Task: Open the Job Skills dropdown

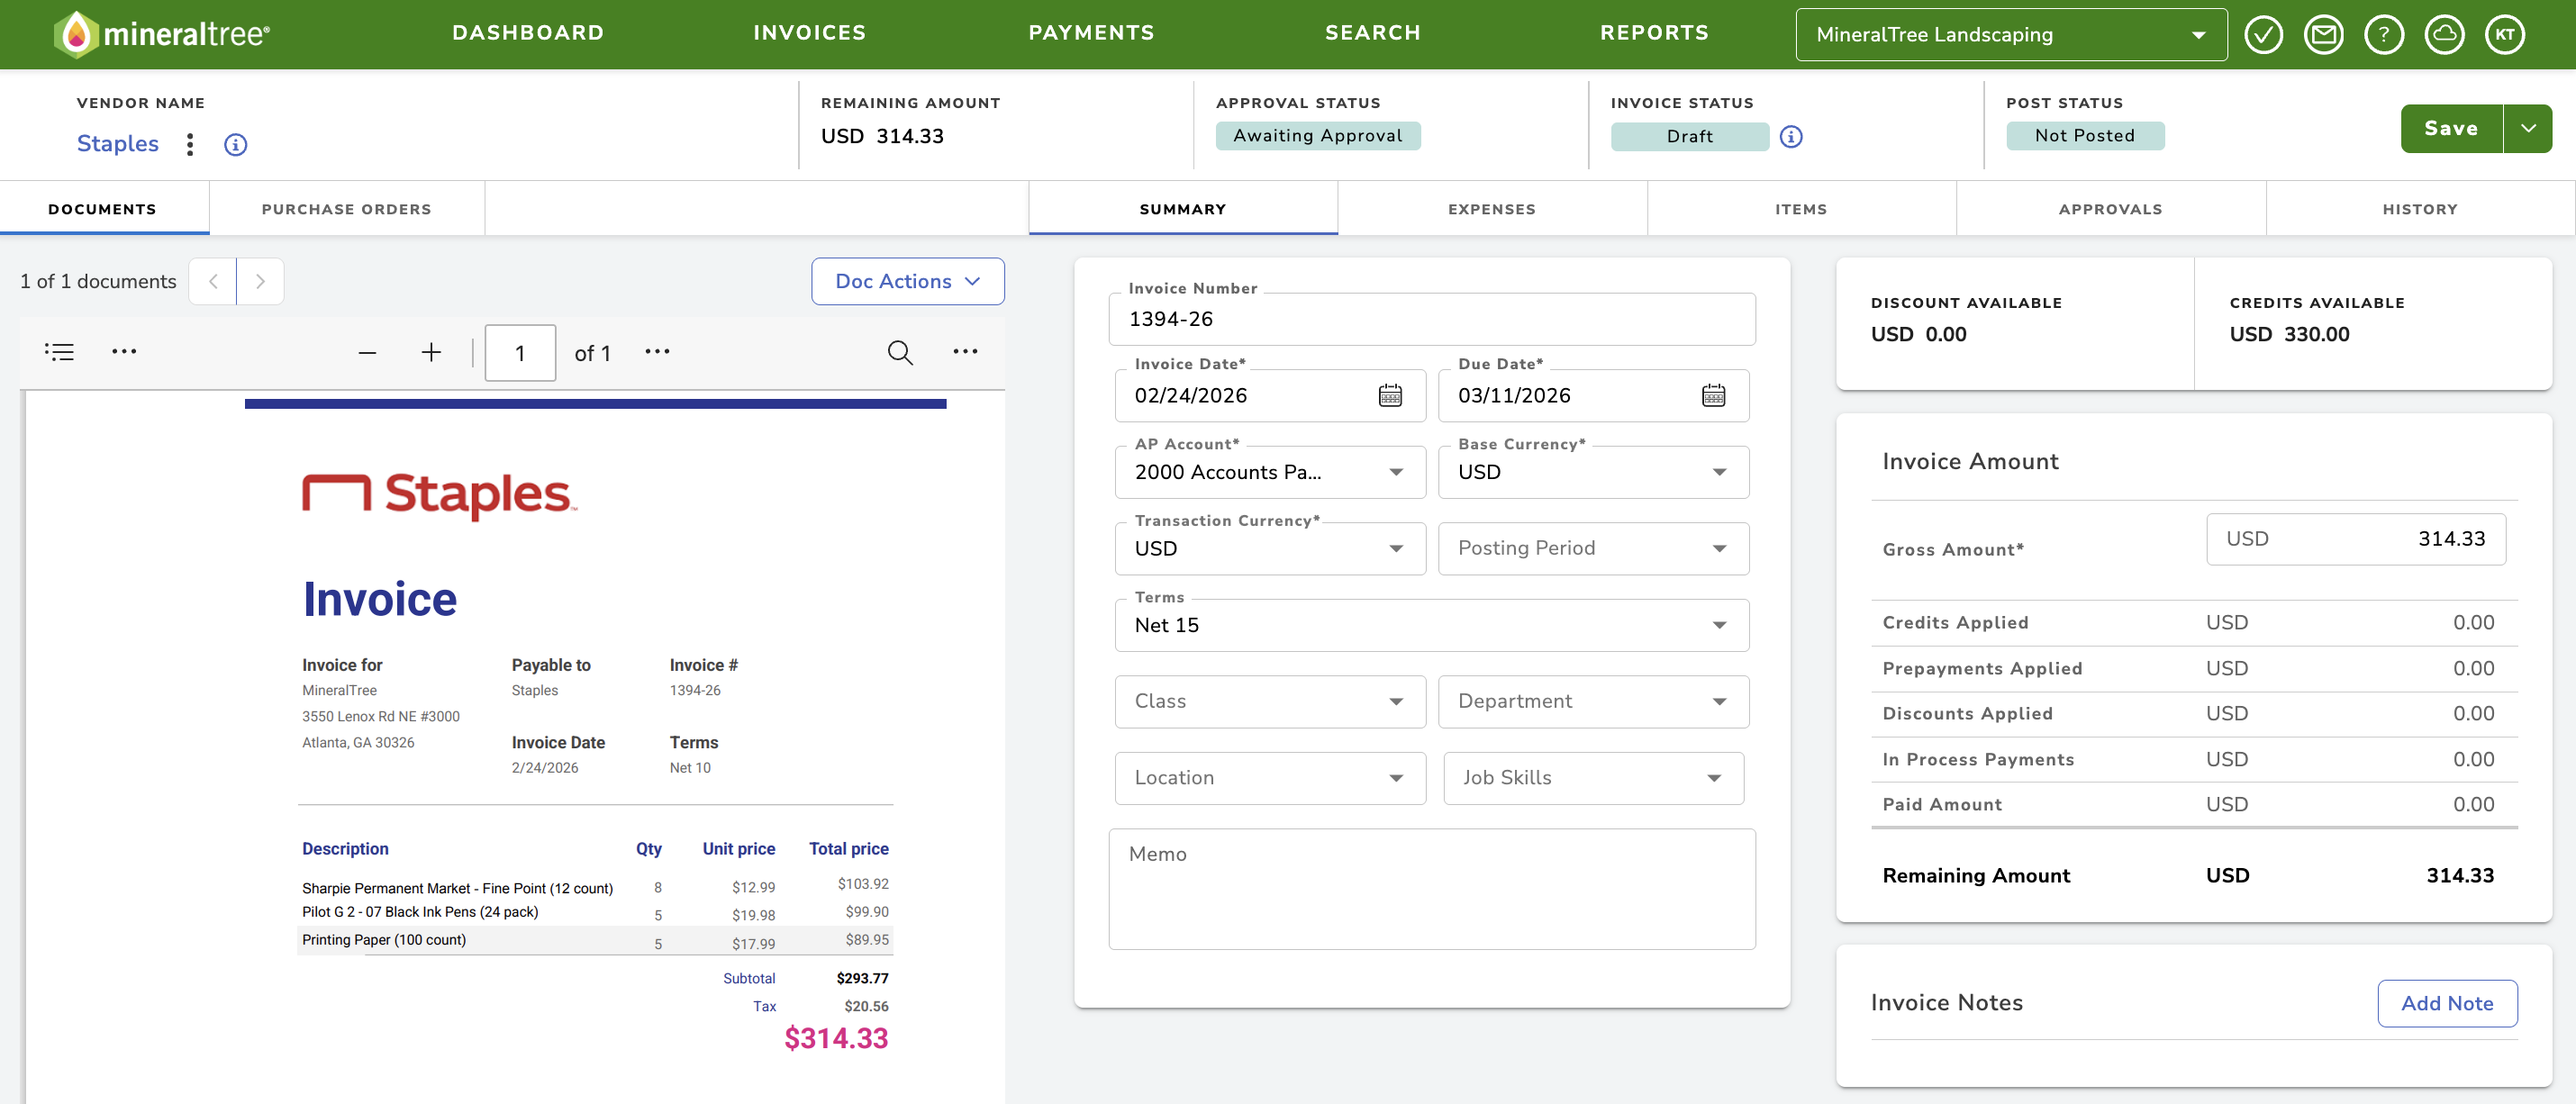Action: (x=1593, y=778)
